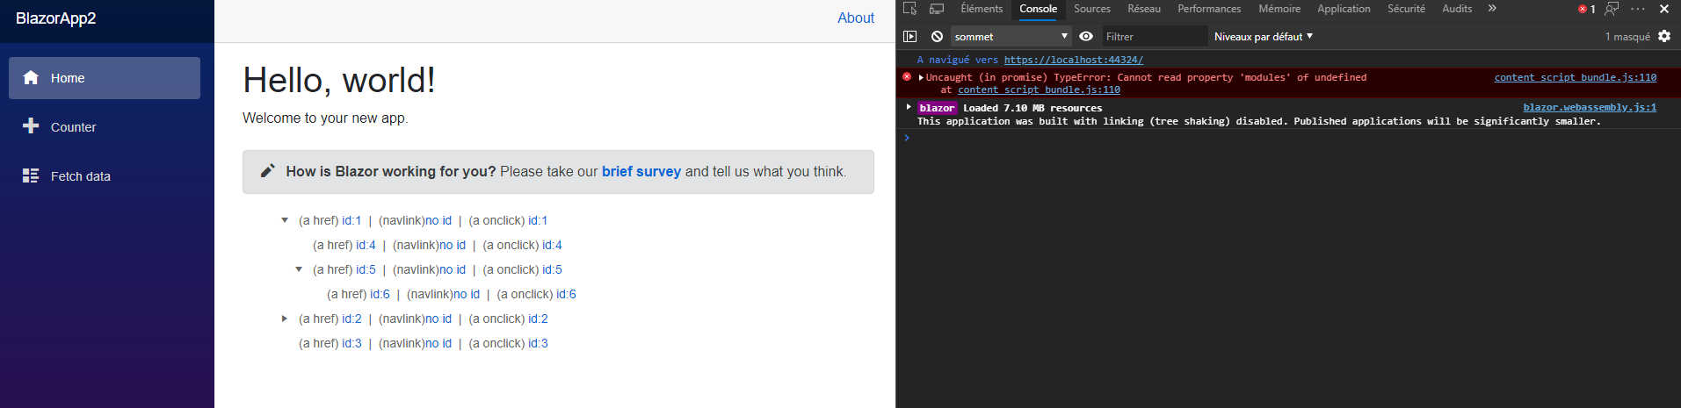Expand the Uncaught TypeError message

coord(921,77)
